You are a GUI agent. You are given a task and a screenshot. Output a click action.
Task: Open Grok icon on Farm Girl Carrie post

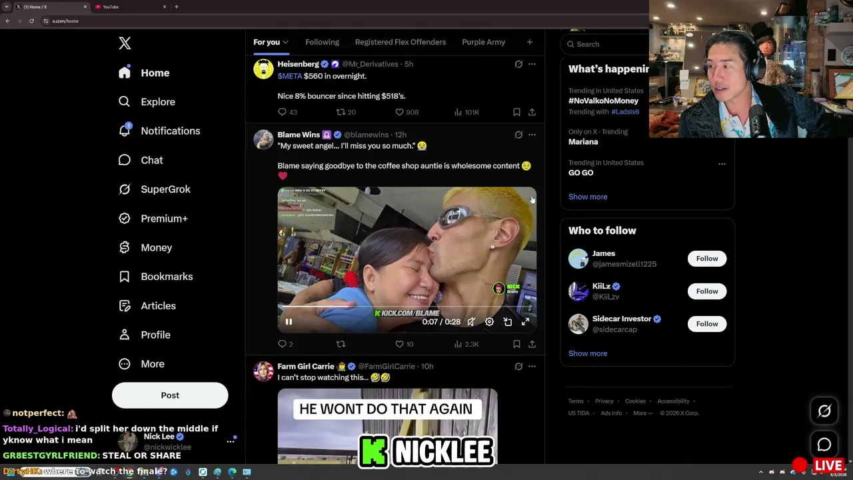518,366
